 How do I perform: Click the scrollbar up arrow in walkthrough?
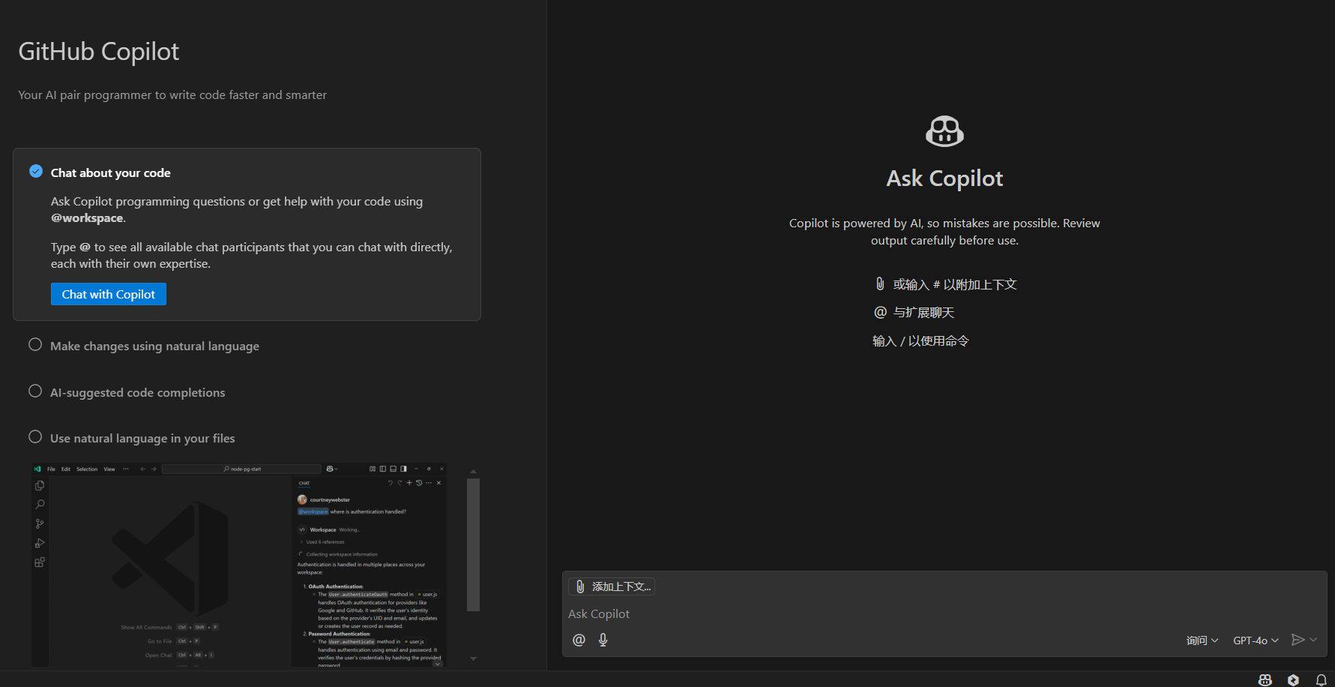[473, 471]
